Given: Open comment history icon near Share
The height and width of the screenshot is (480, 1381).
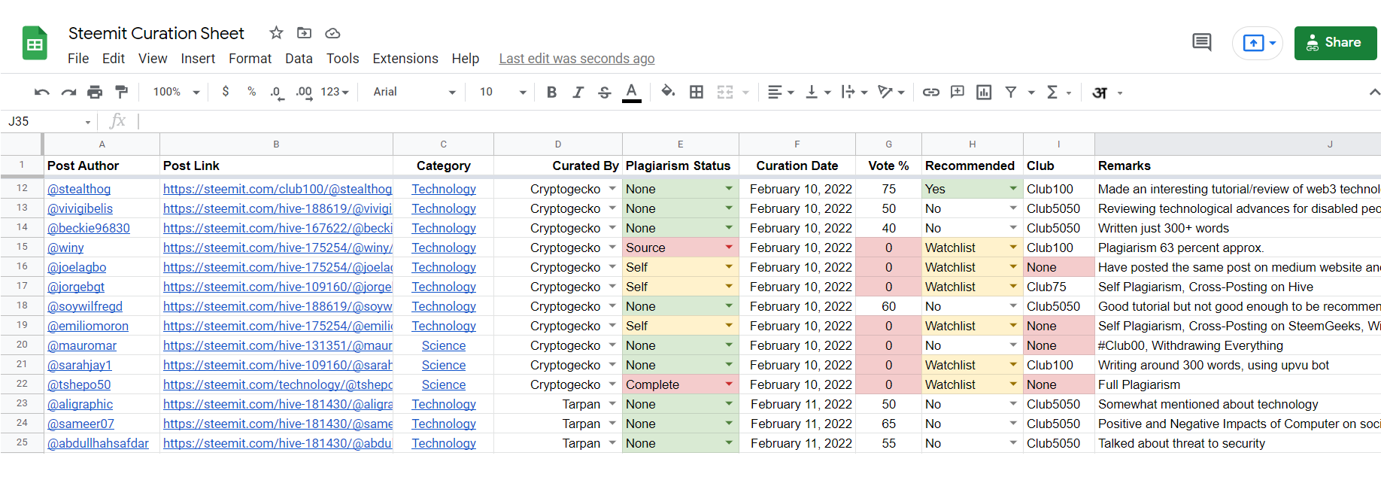Looking at the screenshot, I should point(1201,43).
